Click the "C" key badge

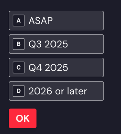[19, 68]
